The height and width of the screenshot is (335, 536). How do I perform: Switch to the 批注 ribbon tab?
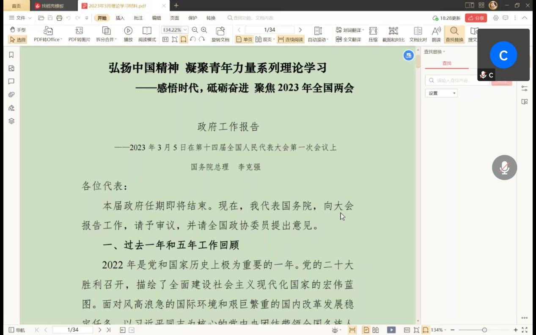pos(138,18)
